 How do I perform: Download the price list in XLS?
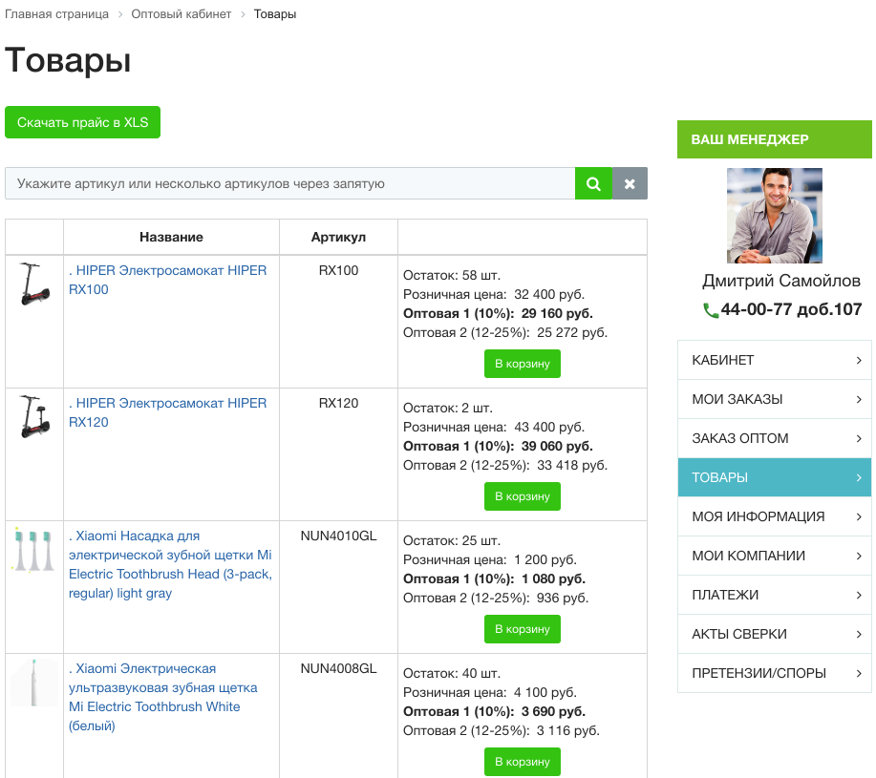click(83, 122)
